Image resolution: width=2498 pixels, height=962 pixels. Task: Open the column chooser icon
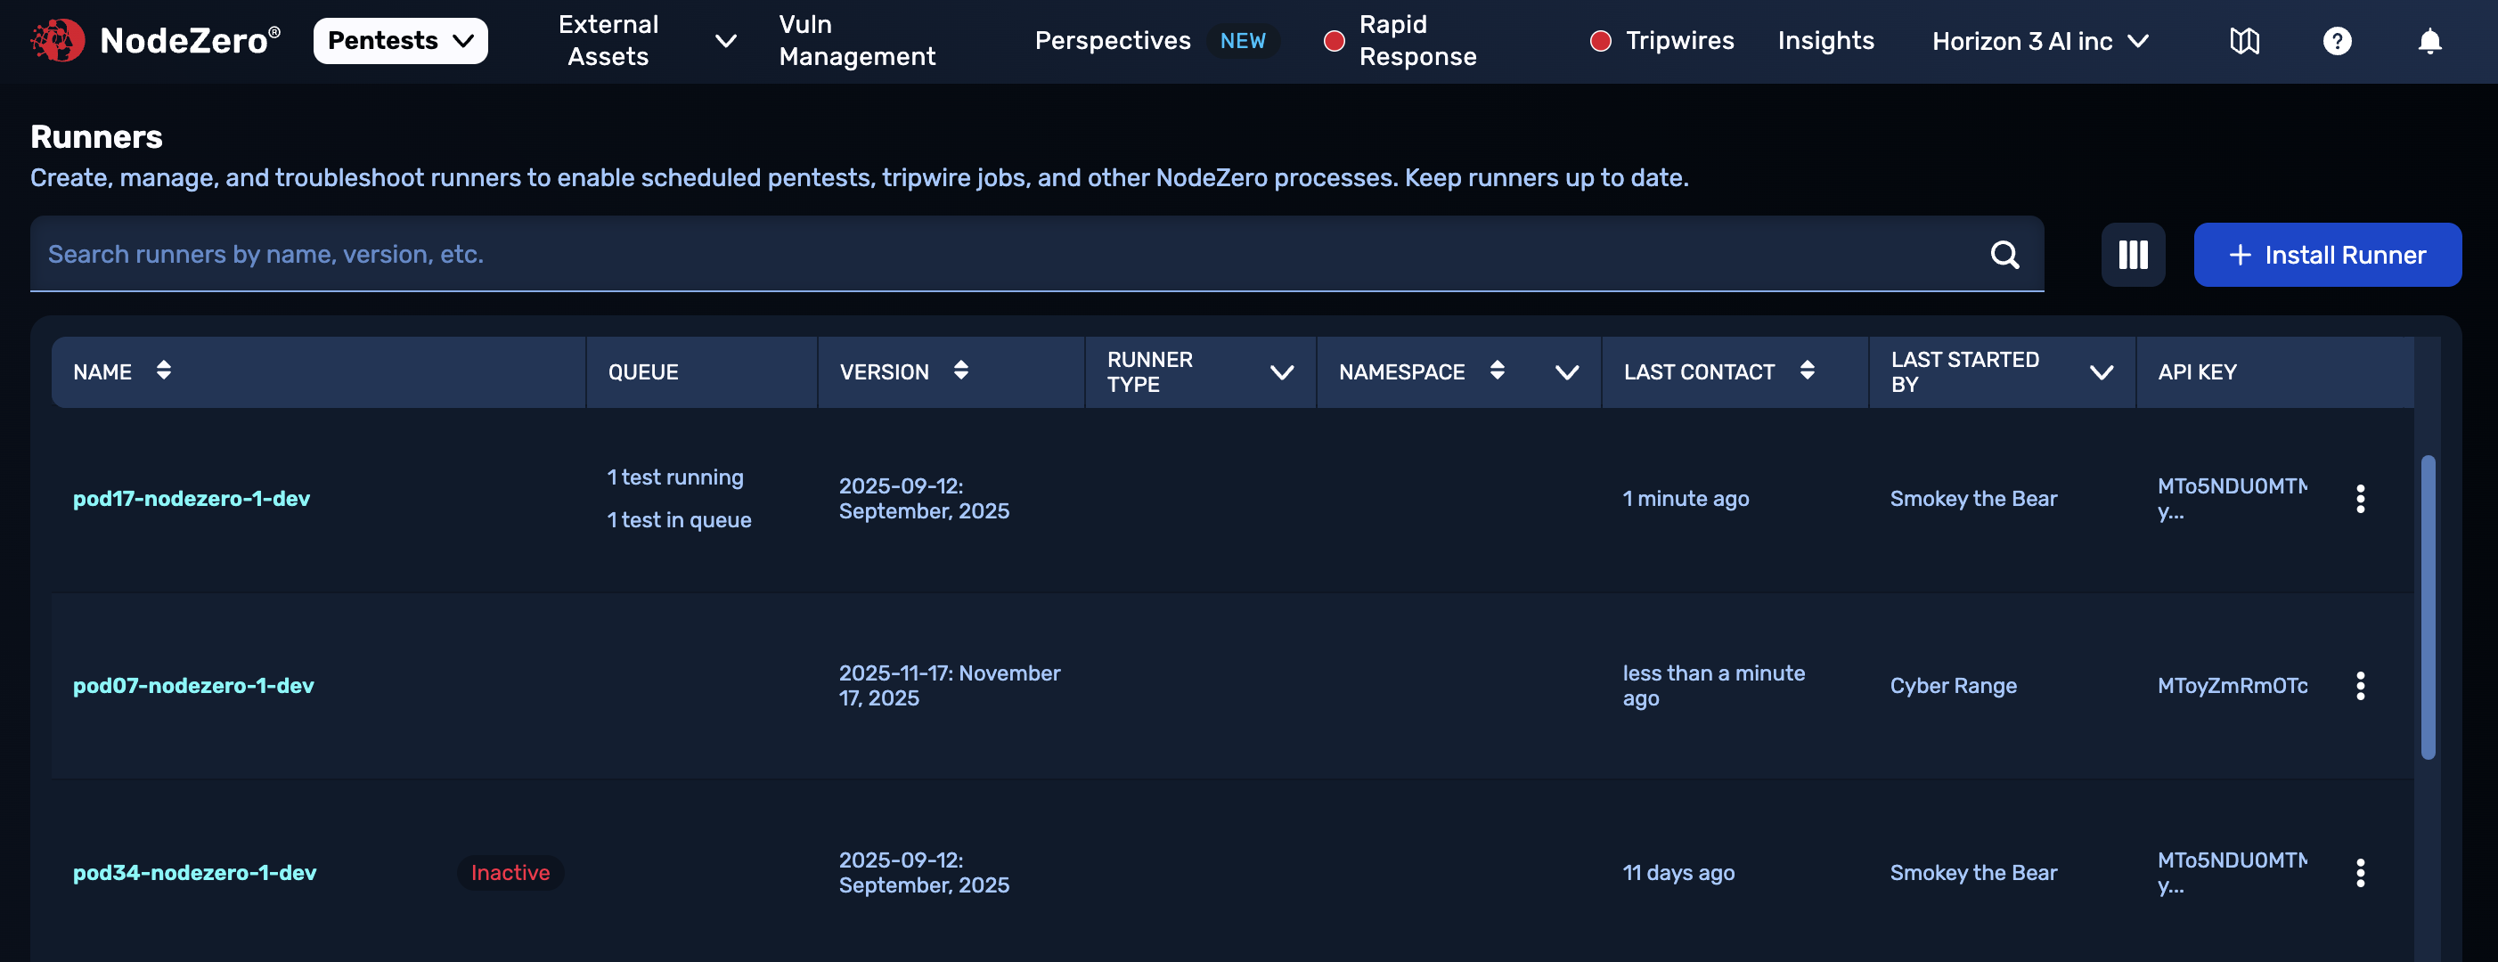click(x=2133, y=255)
